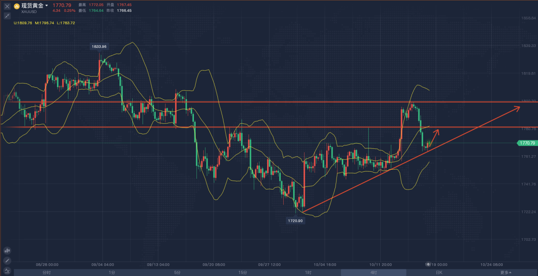This screenshot has width=538, height=276.
Task: Click the 最高 value 1772.05
Action: (x=96, y=5)
